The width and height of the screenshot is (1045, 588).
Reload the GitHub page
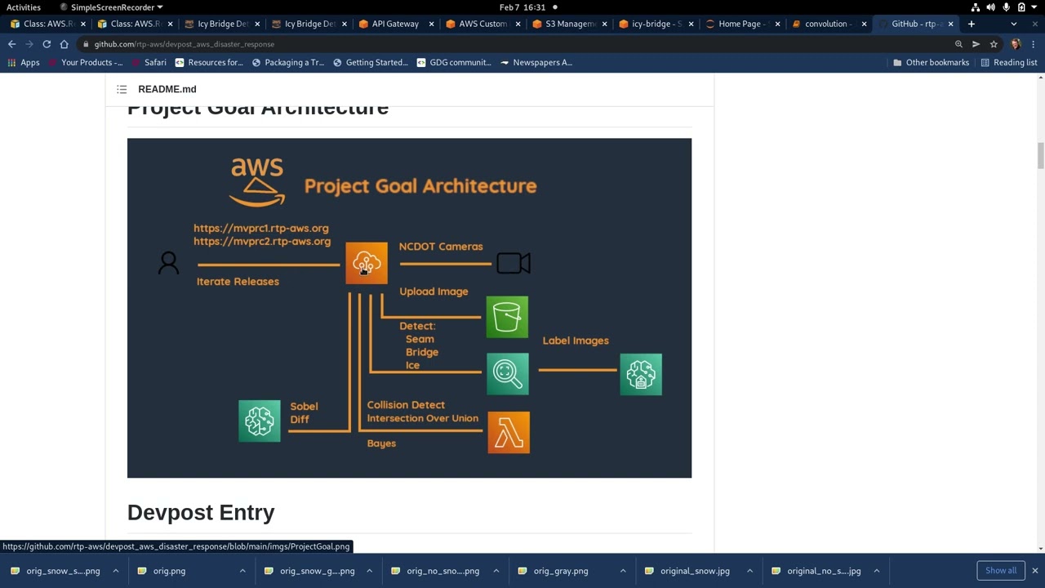point(47,44)
